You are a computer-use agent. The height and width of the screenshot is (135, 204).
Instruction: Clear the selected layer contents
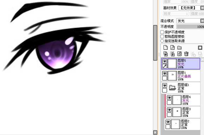179,54
